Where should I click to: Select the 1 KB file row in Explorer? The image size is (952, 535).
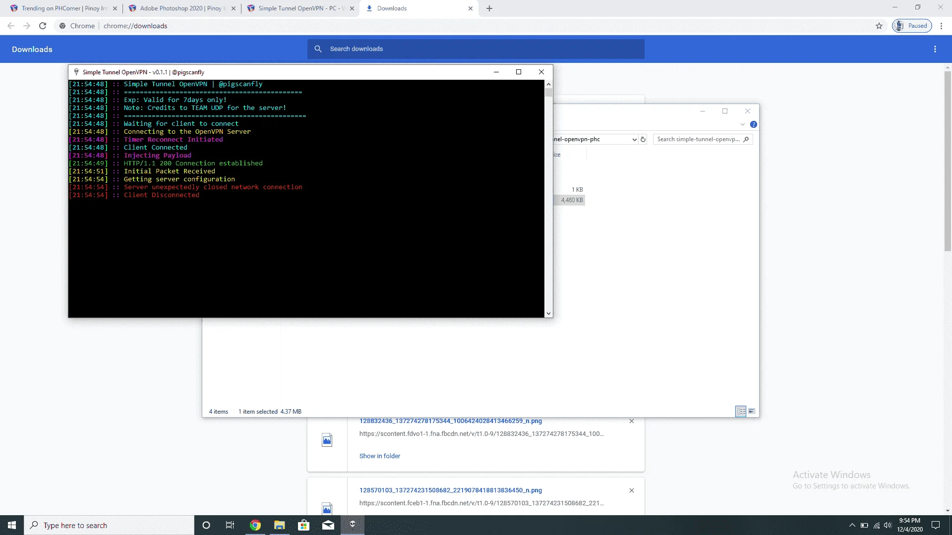tap(569, 190)
